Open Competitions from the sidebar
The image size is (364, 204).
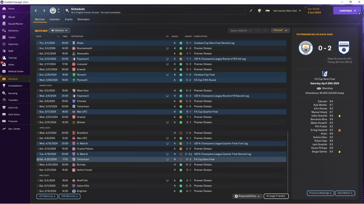click(x=15, y=86)
